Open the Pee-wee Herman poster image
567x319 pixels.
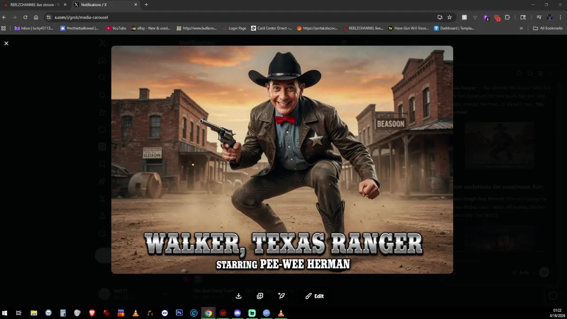[282, 159]
